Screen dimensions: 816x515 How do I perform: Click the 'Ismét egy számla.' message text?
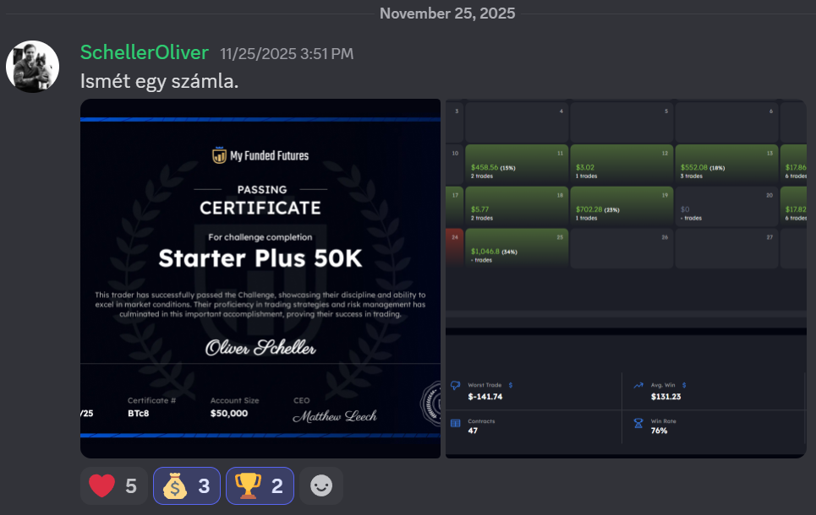point(159,81)
